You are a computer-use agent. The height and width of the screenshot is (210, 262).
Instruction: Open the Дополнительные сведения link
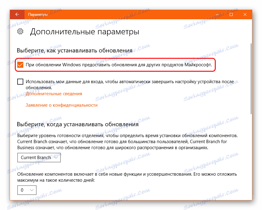coord(54,94)
